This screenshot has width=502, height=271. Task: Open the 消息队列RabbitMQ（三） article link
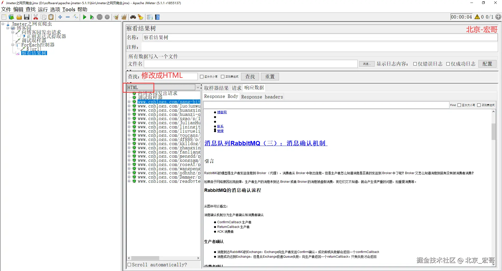click(x=266, y=143)
